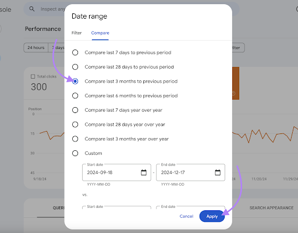The height and width of the screenshot is (233, 298).
Task: Click the Date range dialog title
Action: tap(89, 16)
